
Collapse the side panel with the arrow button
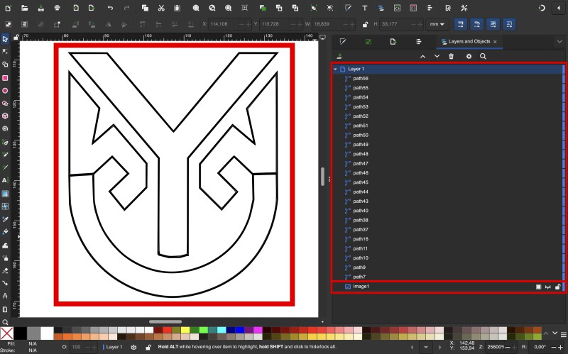pos(559,8)
